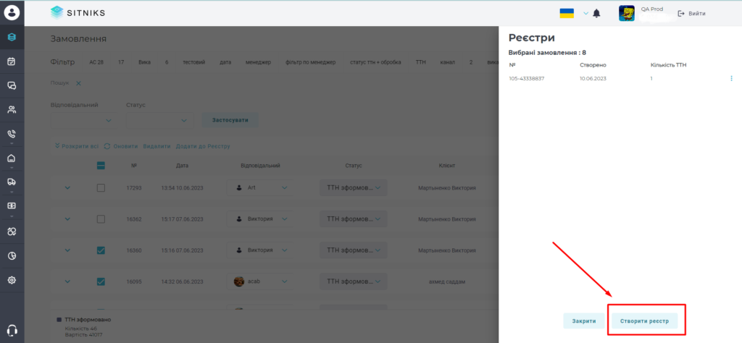Click registry number 105-43338837
This screenshot has height=343, width=742.
point(527,78)
